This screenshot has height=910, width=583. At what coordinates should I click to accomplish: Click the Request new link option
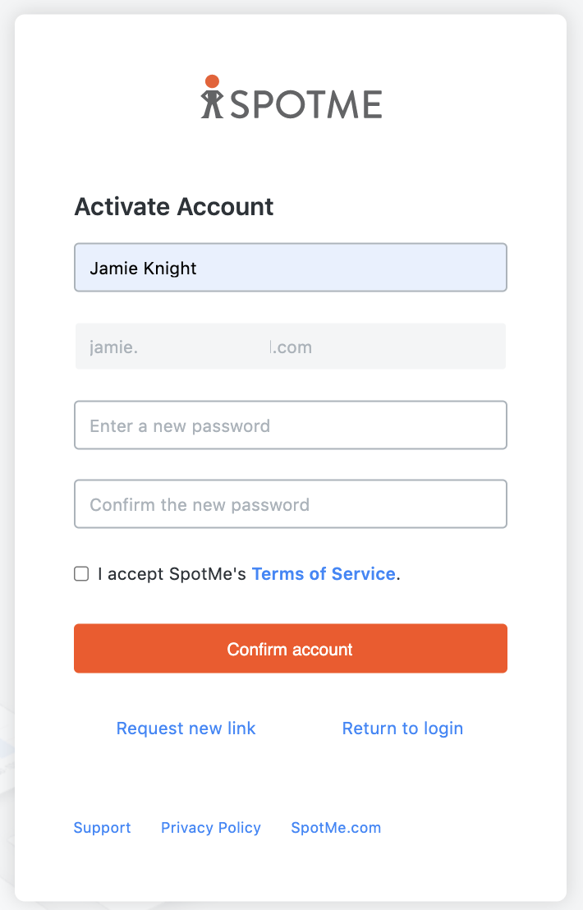(186, 728)
